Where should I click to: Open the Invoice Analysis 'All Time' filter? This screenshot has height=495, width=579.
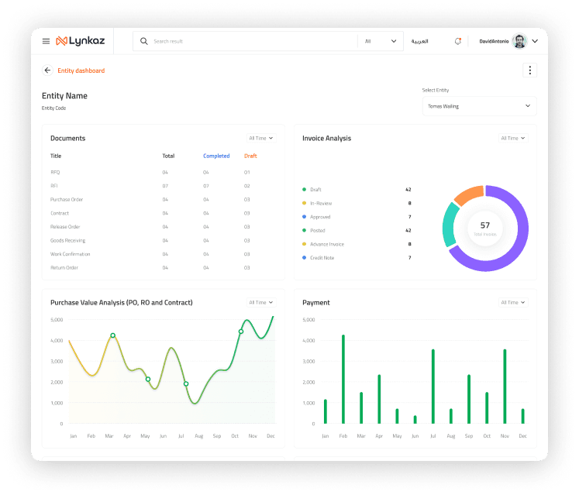pyautogui.click(x=512, y=138)
